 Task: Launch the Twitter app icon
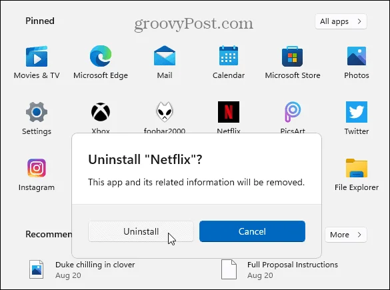coord(357,112)
